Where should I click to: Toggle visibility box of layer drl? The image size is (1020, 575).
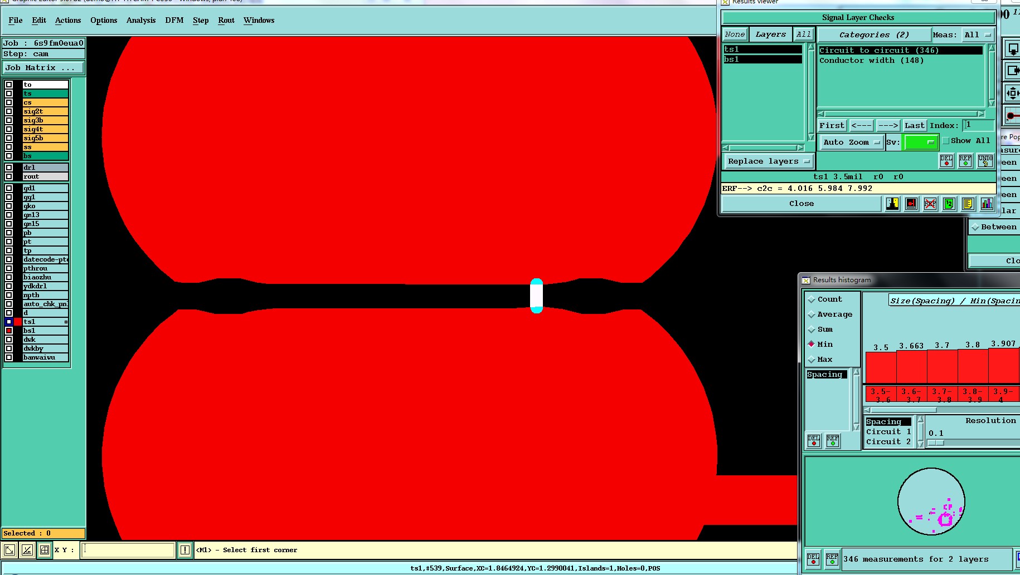(9, 167)
